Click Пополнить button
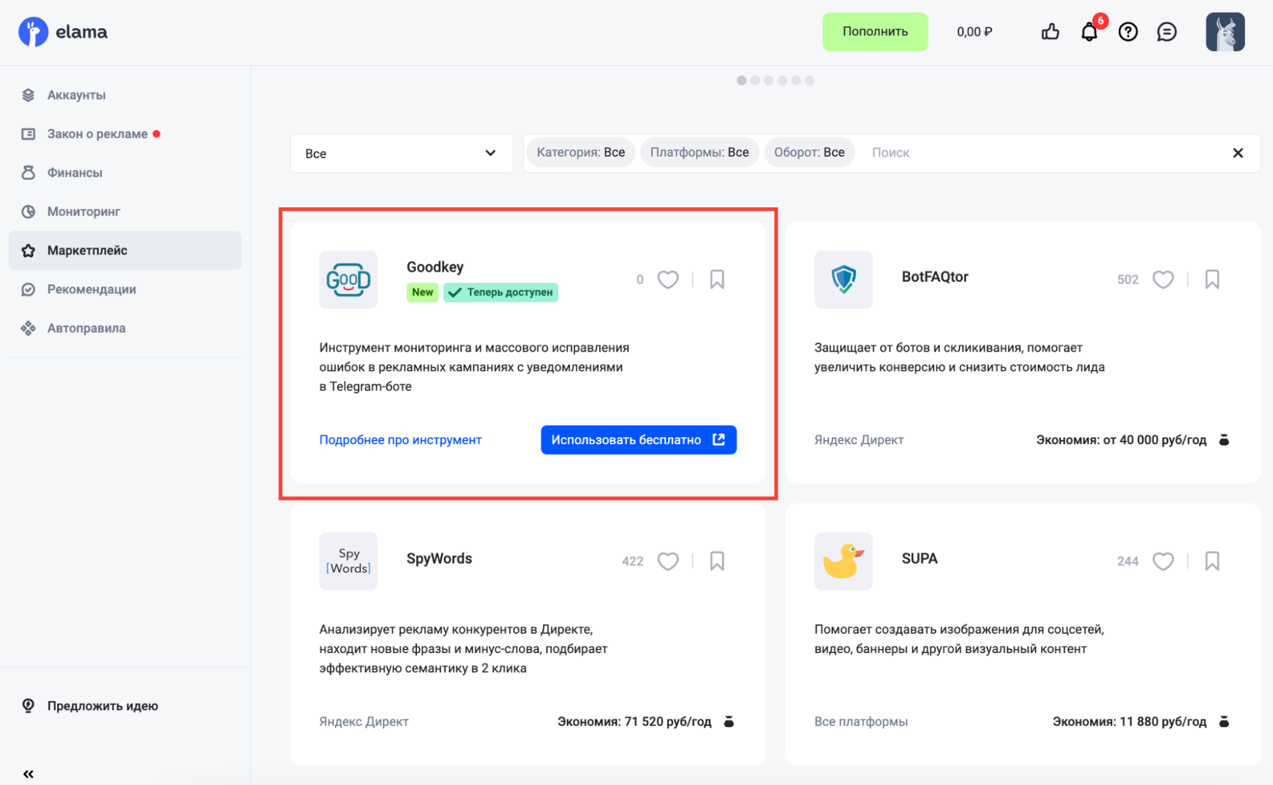 pyautogui.click(x=874, y=32)
